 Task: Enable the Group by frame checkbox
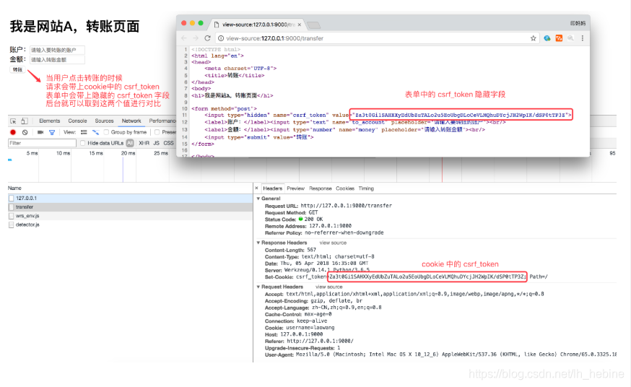(x=106, y=132)
